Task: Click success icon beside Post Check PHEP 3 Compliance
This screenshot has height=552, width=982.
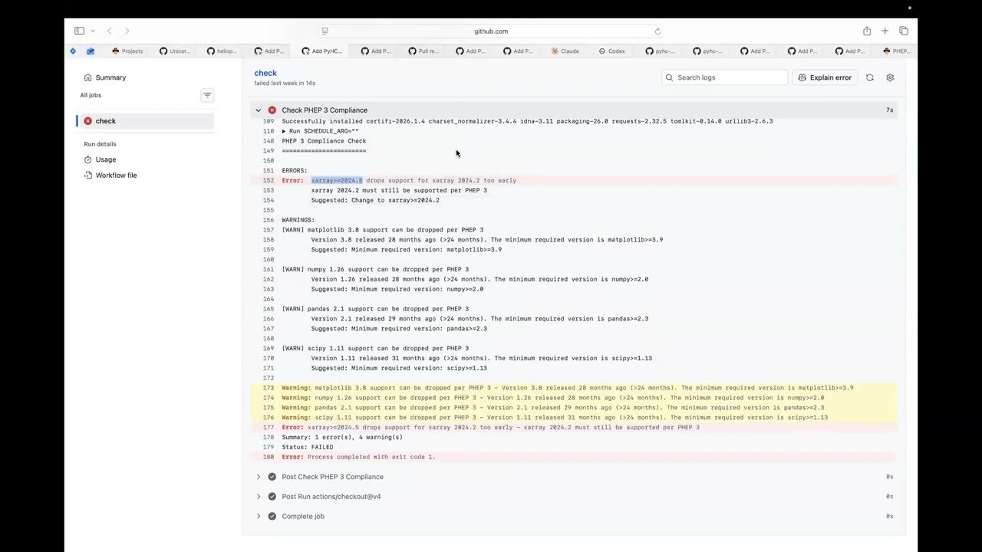Action: tap(272, 477)
